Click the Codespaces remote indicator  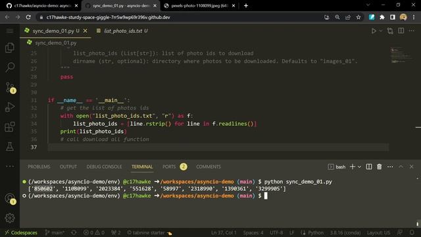21,232
